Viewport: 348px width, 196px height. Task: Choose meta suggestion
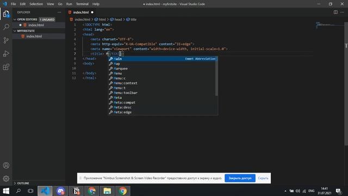coord(162,98)
